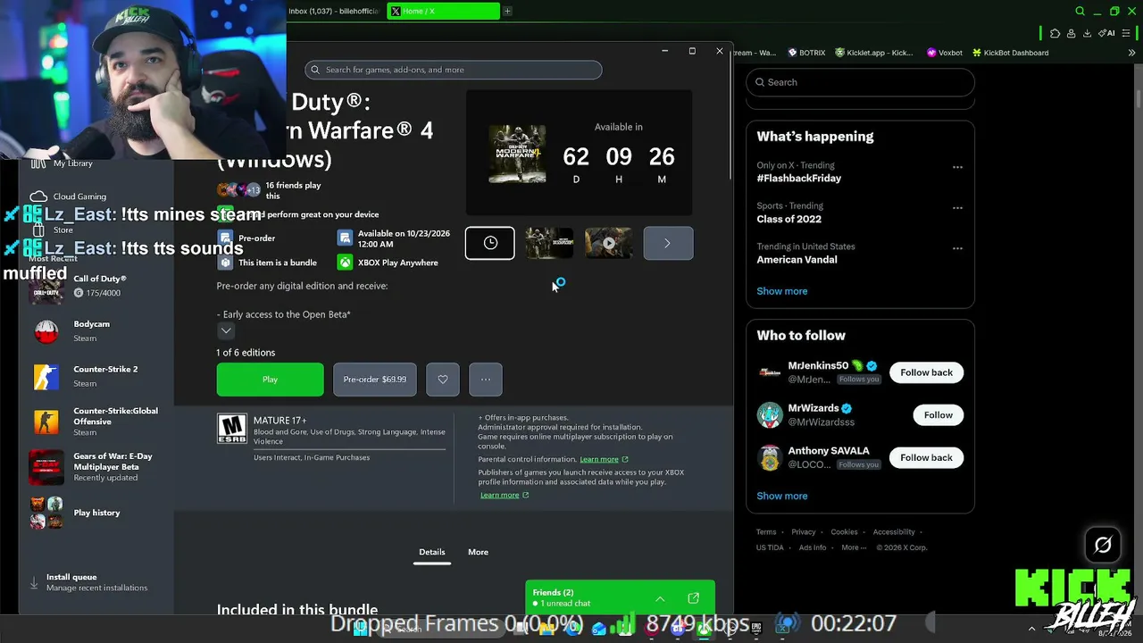
Task: Open the BOTRIX bookmark
Action: (805, 53)
